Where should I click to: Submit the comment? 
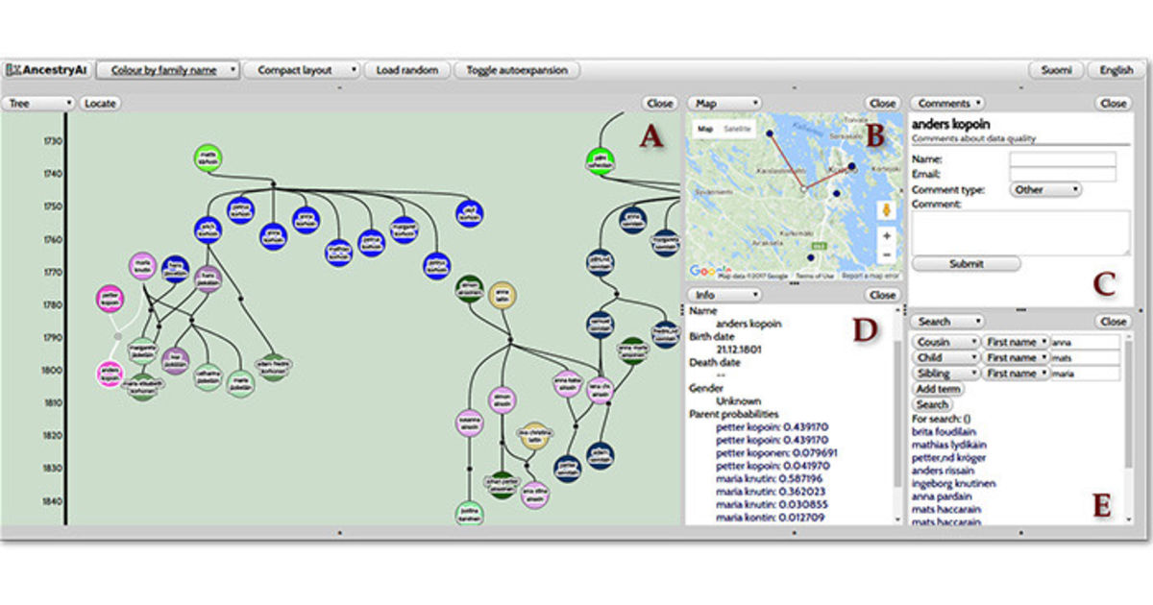pyautogui.click(x=966, y=263)
